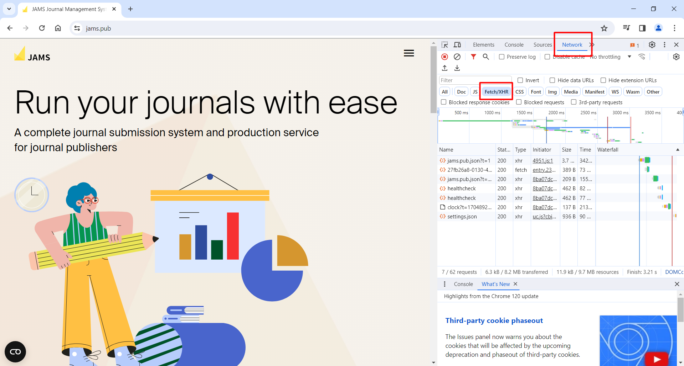Viewport: 684px width, 366px height.
Task: Click the export HAR download icon
Action: click(457, 68)
